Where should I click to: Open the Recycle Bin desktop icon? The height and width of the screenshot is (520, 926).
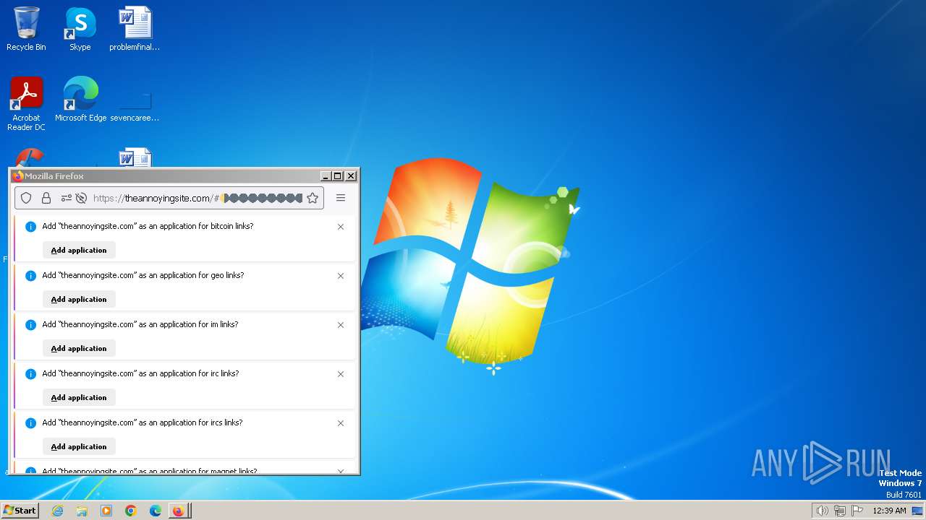(x=26, y=29)
